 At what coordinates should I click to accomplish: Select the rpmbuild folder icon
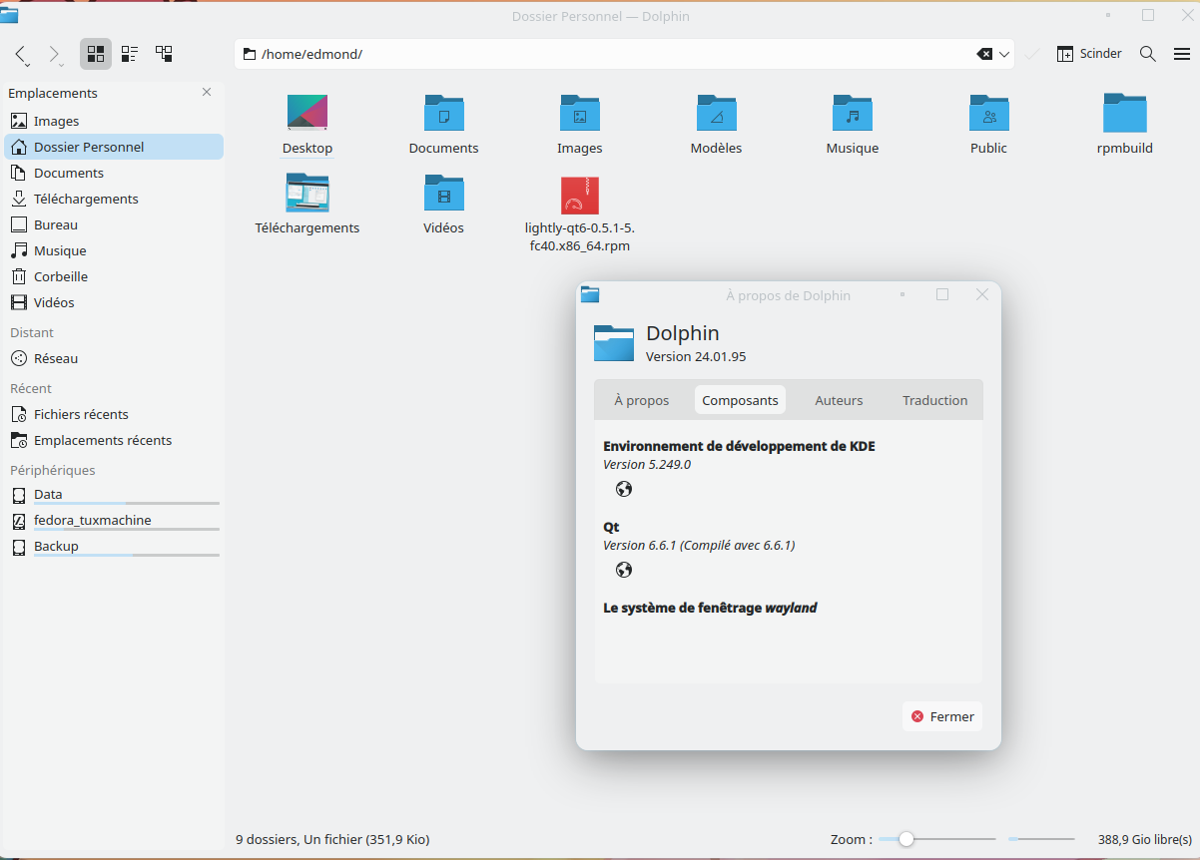click(1124, 114)
